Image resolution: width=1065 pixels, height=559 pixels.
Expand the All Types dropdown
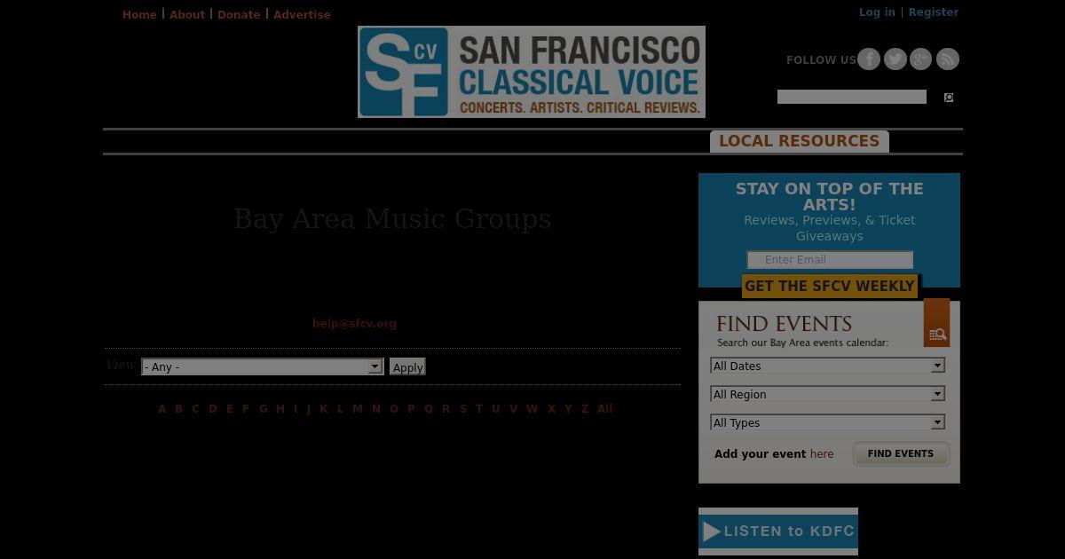click(828, 422)
